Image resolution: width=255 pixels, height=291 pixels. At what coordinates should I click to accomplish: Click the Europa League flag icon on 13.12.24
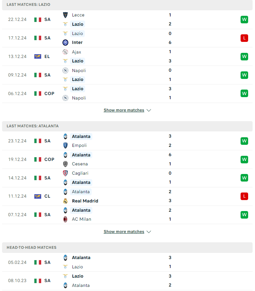(38, 56)
